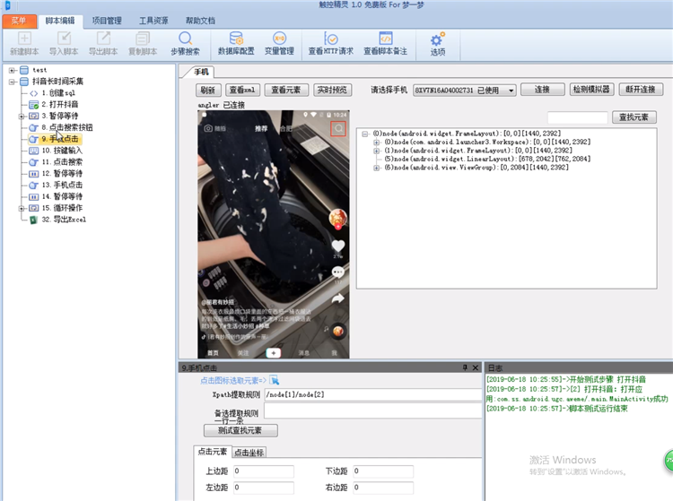
Task: Switch to the 点击坐标 tab
Action: (249, 453)
